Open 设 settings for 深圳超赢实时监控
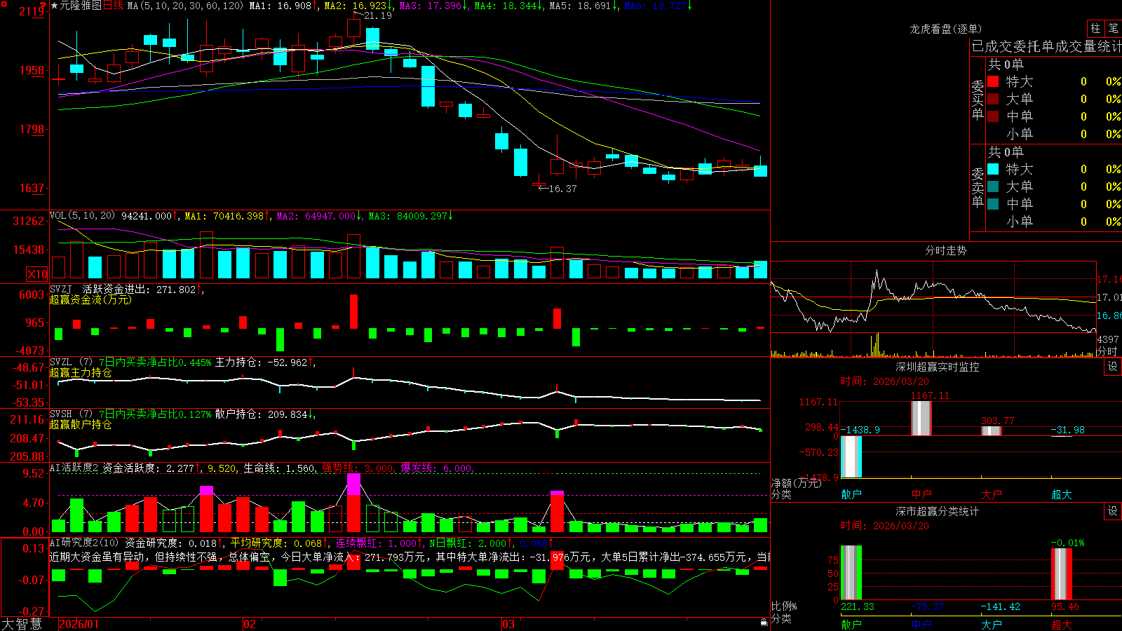Image resolution: width=1122 pixels, height=631 pixels. [x=1113, y=367]
